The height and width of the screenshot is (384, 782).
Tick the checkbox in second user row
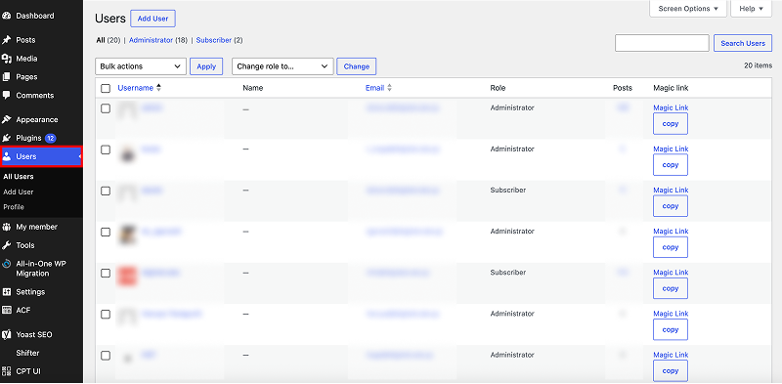point(106,149)
